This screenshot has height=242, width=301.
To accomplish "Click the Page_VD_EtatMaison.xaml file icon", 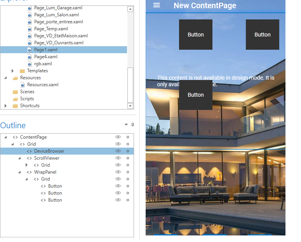I will (30, 36).
